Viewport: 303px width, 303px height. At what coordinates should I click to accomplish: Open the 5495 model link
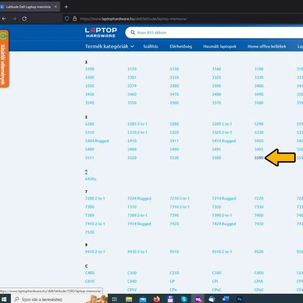[x=259, y=149]
